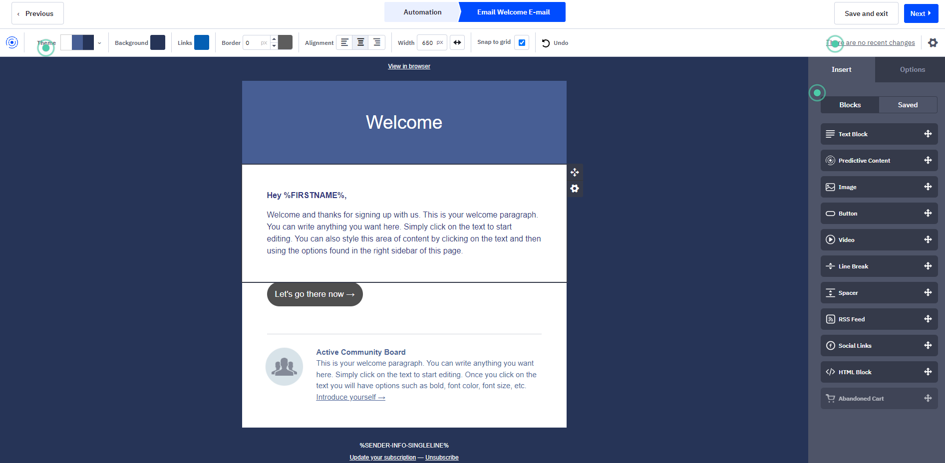Click the full-width arrows icon
945x463 pixels.
point(457,43)
